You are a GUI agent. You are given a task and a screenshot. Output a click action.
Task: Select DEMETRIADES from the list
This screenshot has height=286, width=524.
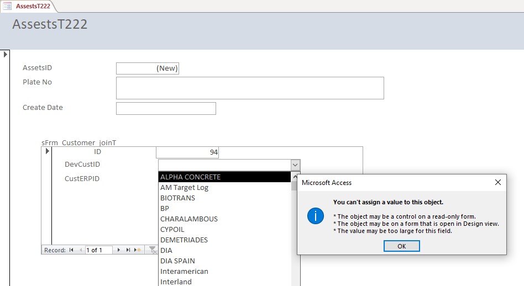click(224, 240)
